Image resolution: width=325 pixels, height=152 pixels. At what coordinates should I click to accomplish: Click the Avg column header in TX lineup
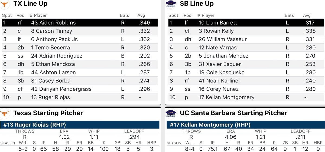[141, 15]
